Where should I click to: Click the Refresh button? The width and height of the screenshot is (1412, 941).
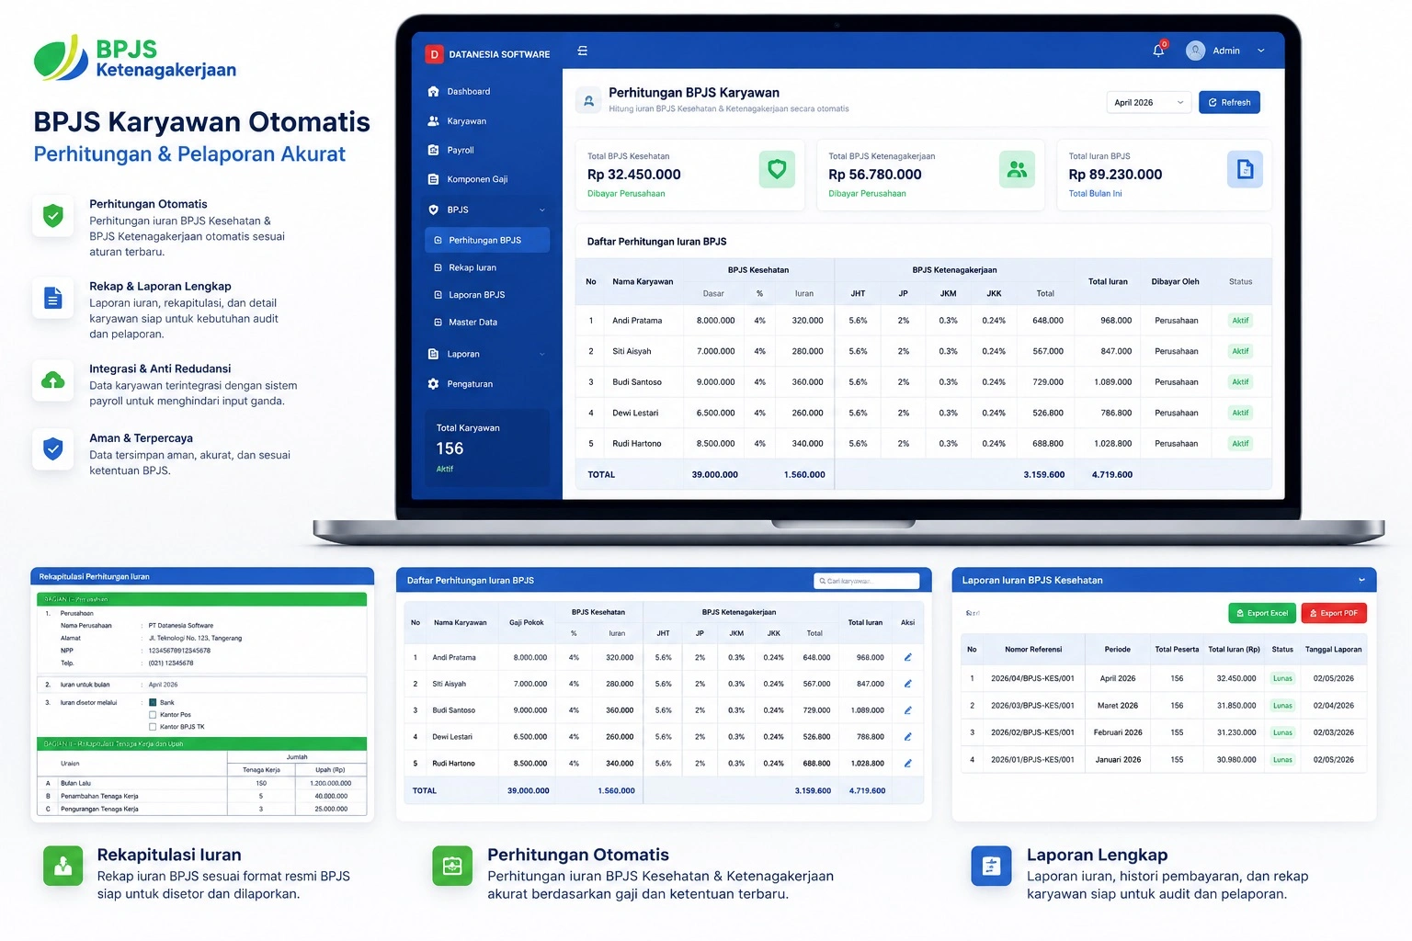pos(1229,103)
